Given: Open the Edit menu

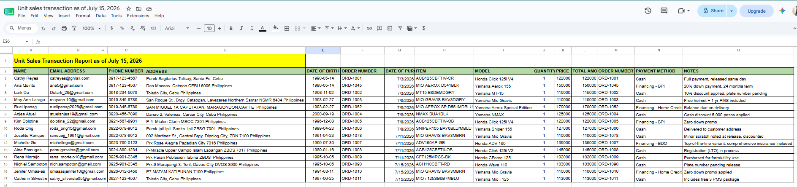Looking at the screenshot, I should point(34,16).
